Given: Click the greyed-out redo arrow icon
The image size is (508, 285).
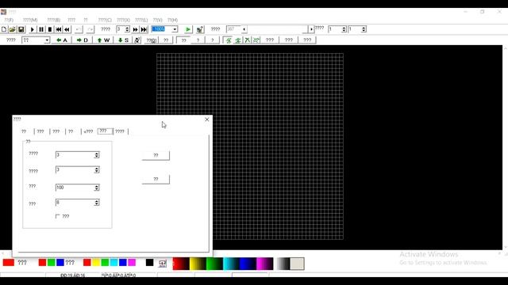Looking at the screenshot, I should coord(90,29).
